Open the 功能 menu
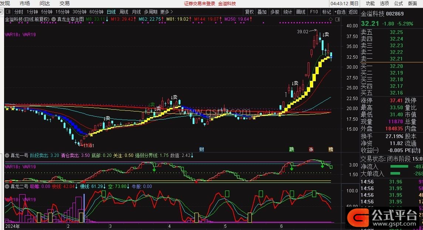Viewport: 423px width, 230px height. click(370, 3)
